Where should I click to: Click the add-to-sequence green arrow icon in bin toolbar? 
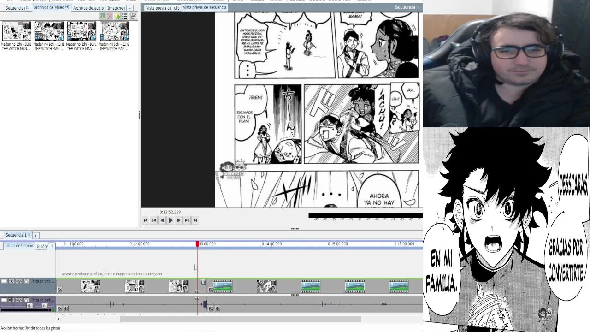coord(103,16)
